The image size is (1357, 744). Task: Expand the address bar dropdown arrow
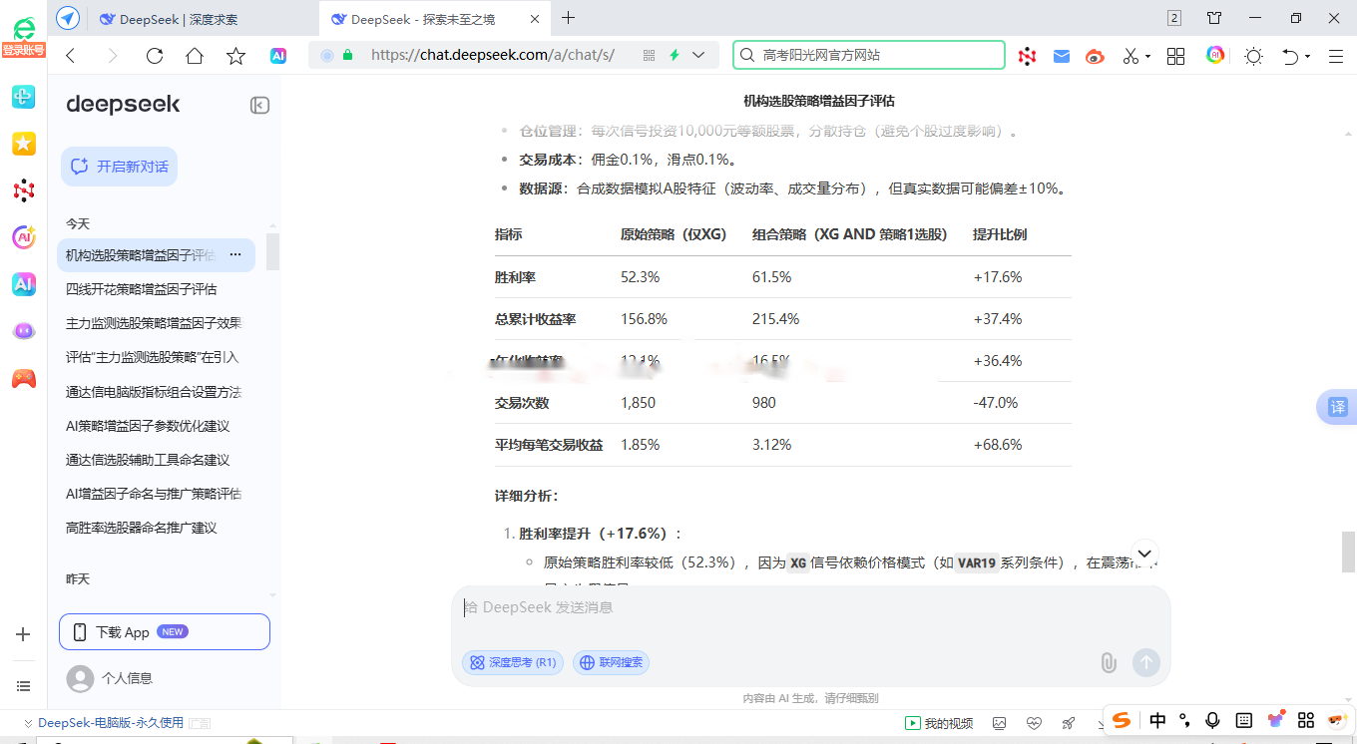click(x=698, y=56)
